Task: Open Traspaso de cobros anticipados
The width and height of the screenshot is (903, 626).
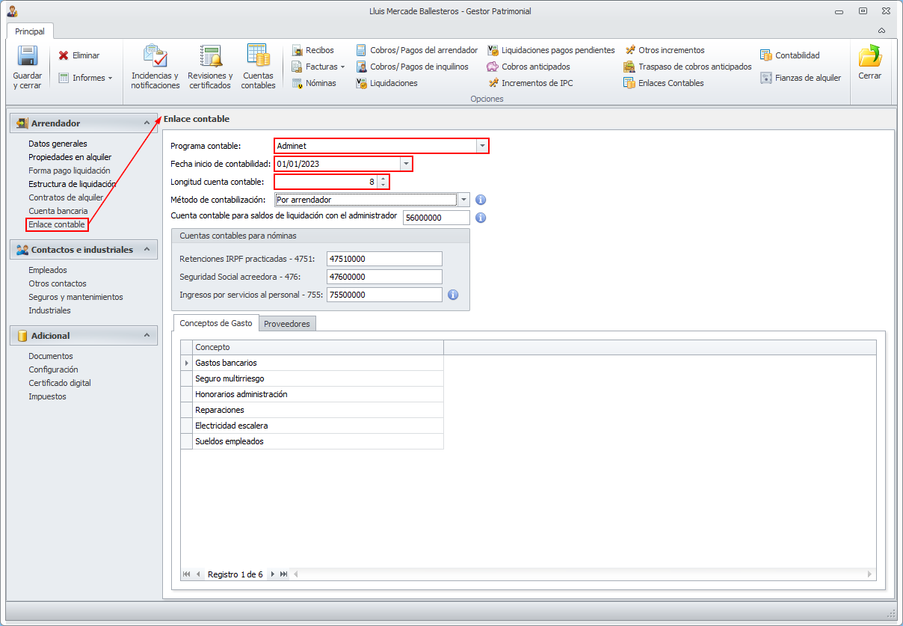Action: pyautogui.click(x=688, y=67)
